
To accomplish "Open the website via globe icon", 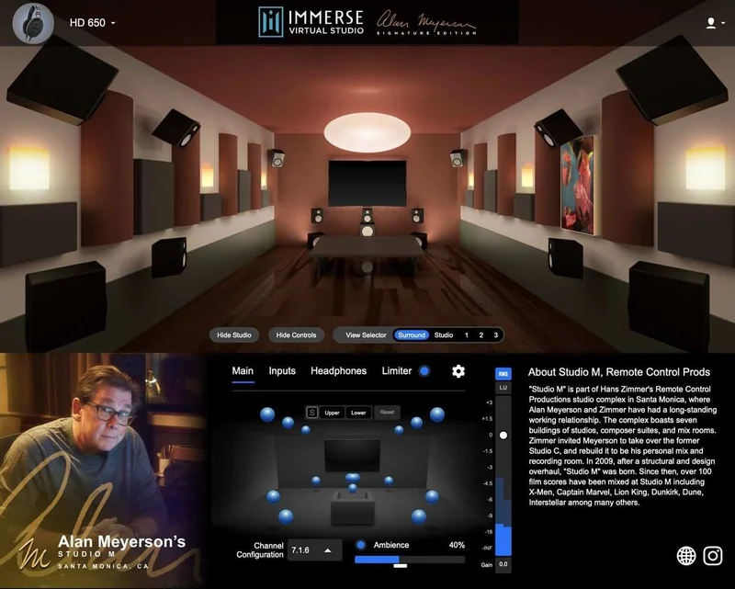I will pos(686,556).
